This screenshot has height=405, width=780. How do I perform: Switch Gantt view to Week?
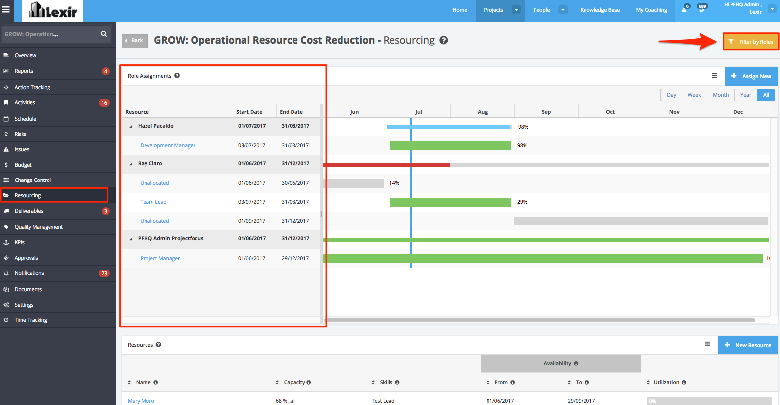click(694, 95)
